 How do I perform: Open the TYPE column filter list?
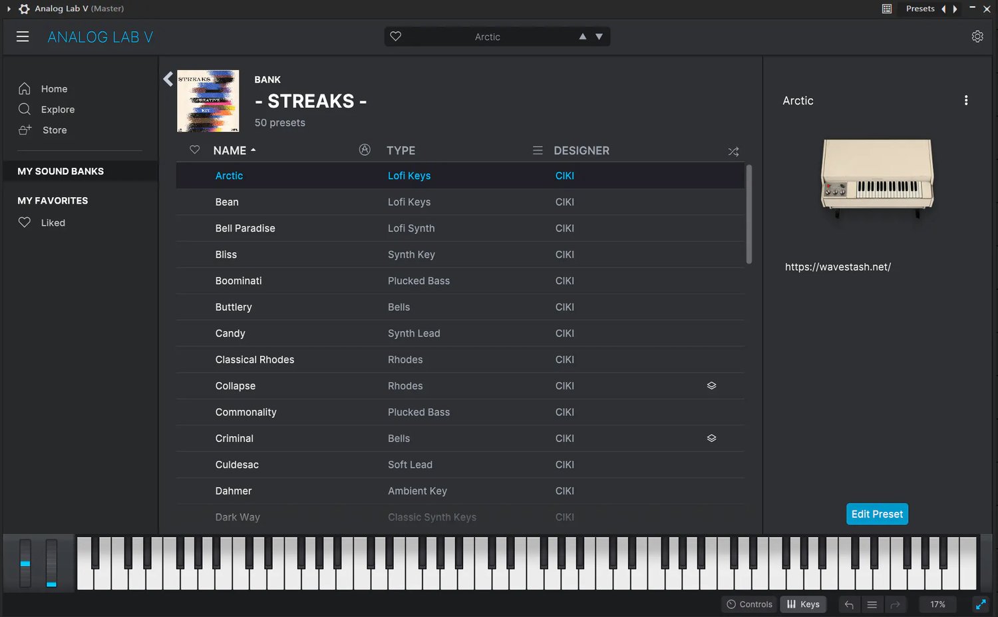pos(538,151)
